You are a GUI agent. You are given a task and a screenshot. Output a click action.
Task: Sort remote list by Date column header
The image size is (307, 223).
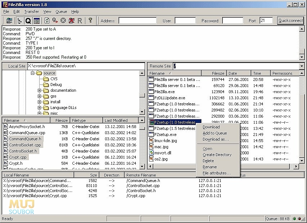[239, 73]
